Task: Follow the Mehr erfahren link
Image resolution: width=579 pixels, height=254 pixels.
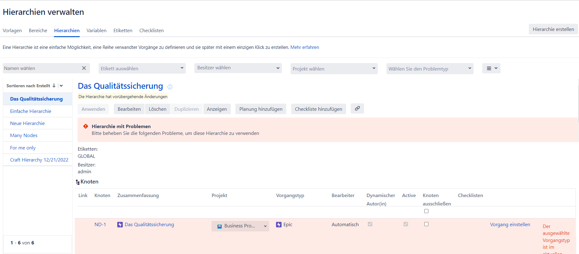Action: coord(305,47)
